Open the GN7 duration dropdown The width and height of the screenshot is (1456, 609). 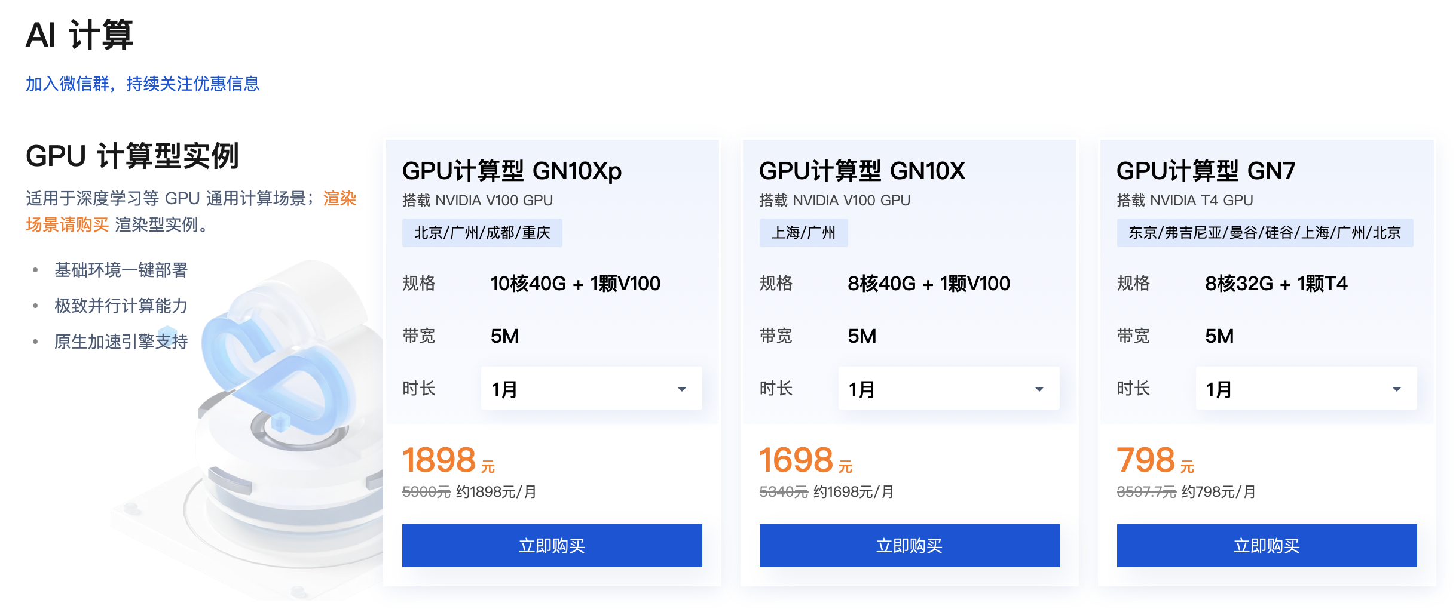pyautogui.click(x=1306, y=389)
